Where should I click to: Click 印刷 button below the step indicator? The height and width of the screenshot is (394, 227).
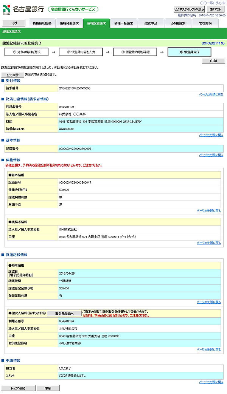(213, 61)
